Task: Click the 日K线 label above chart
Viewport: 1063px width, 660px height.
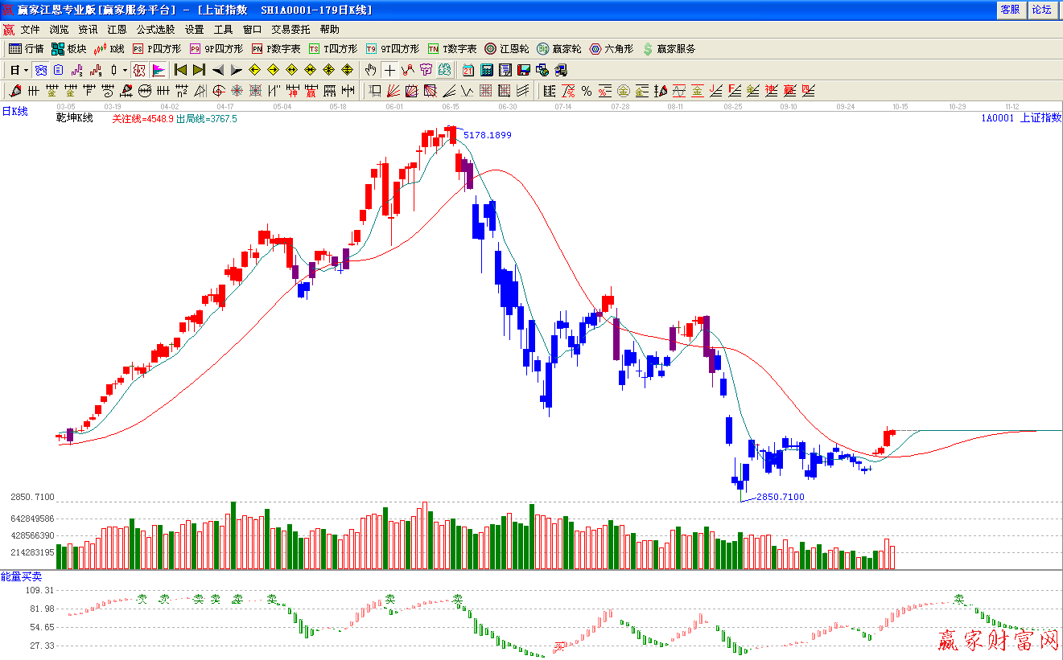Action: click(14, 112)
